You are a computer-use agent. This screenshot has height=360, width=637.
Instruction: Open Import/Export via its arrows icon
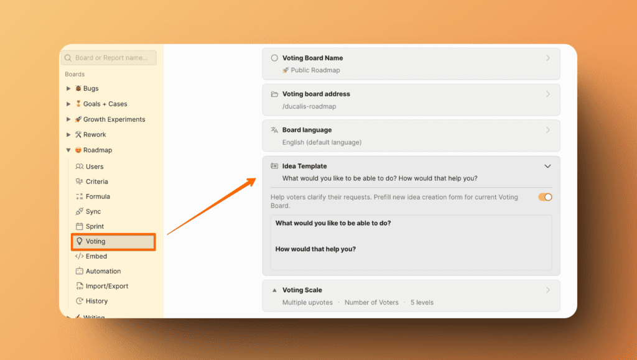pyautogui.click(x=80, y=285)
